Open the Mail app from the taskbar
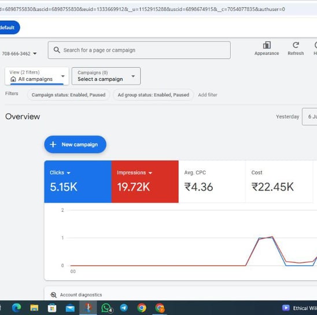Viewport: 317px width, 315px height. coord(70,308)
